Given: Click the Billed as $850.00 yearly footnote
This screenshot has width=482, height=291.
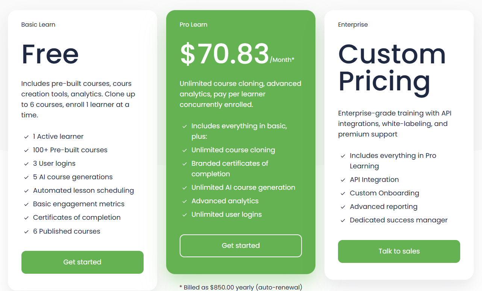Looking at the screenshot, I should pyautogui.click(x=241, y=287).
